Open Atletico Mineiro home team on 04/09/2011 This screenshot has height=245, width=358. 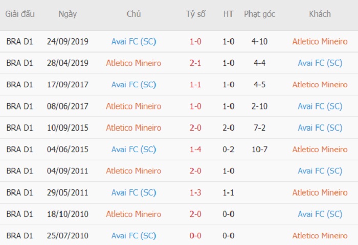(x=133, y=170)
